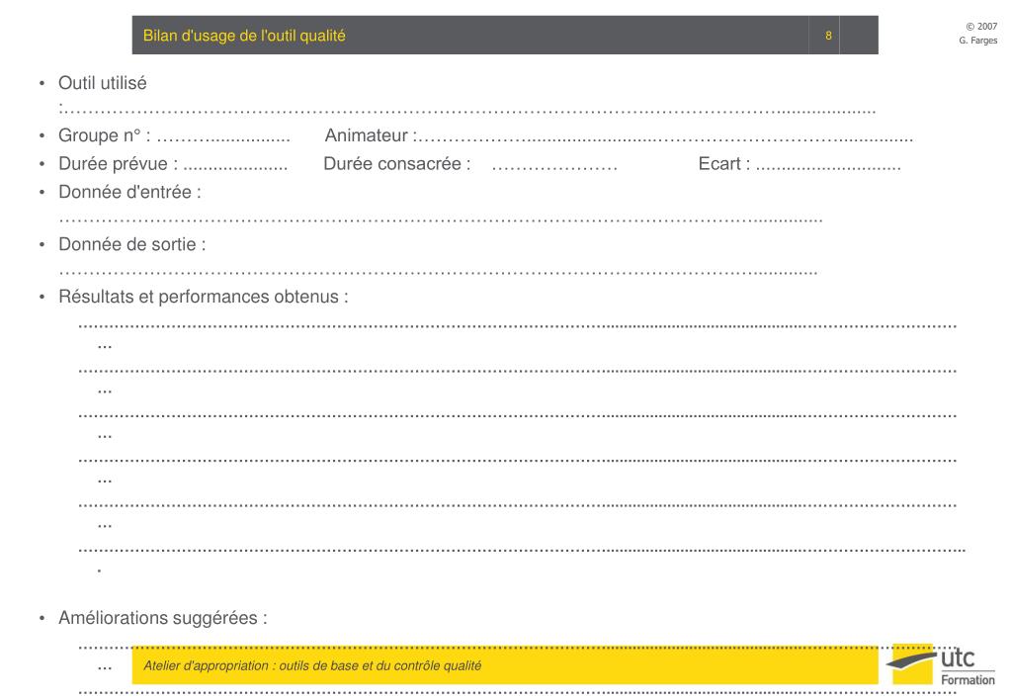Click the dotted blank after 'Ecart :'
Screen dimensions: 1011x700
pyautogui.click(x=828, y=168)
